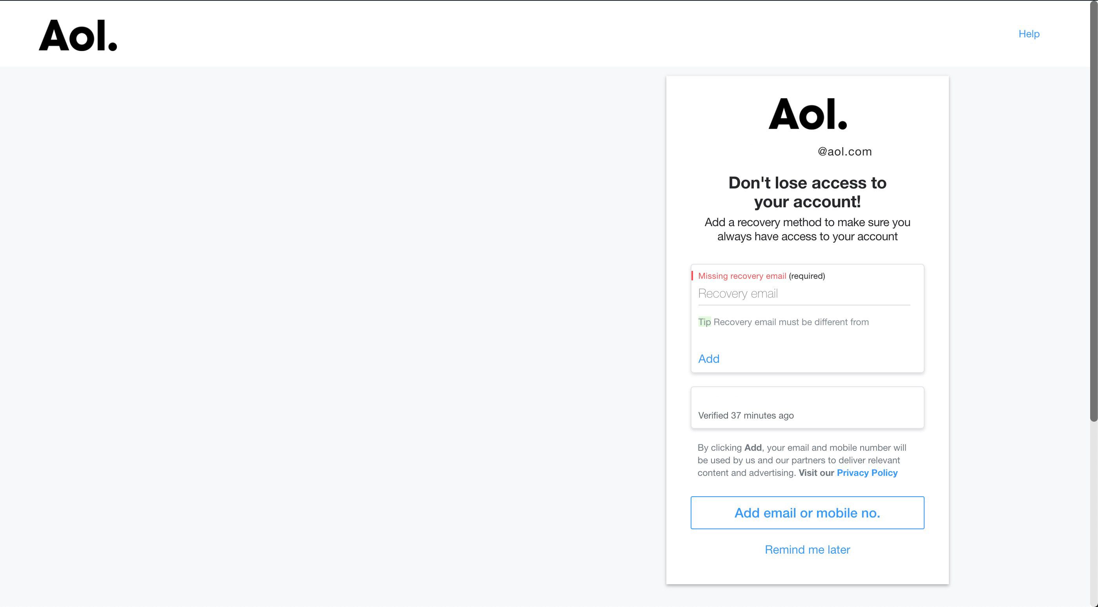Click the Aol logo inside the card
Image resolution: width=1098 pixels, height=607 pixels.
(x=808, y=114)
